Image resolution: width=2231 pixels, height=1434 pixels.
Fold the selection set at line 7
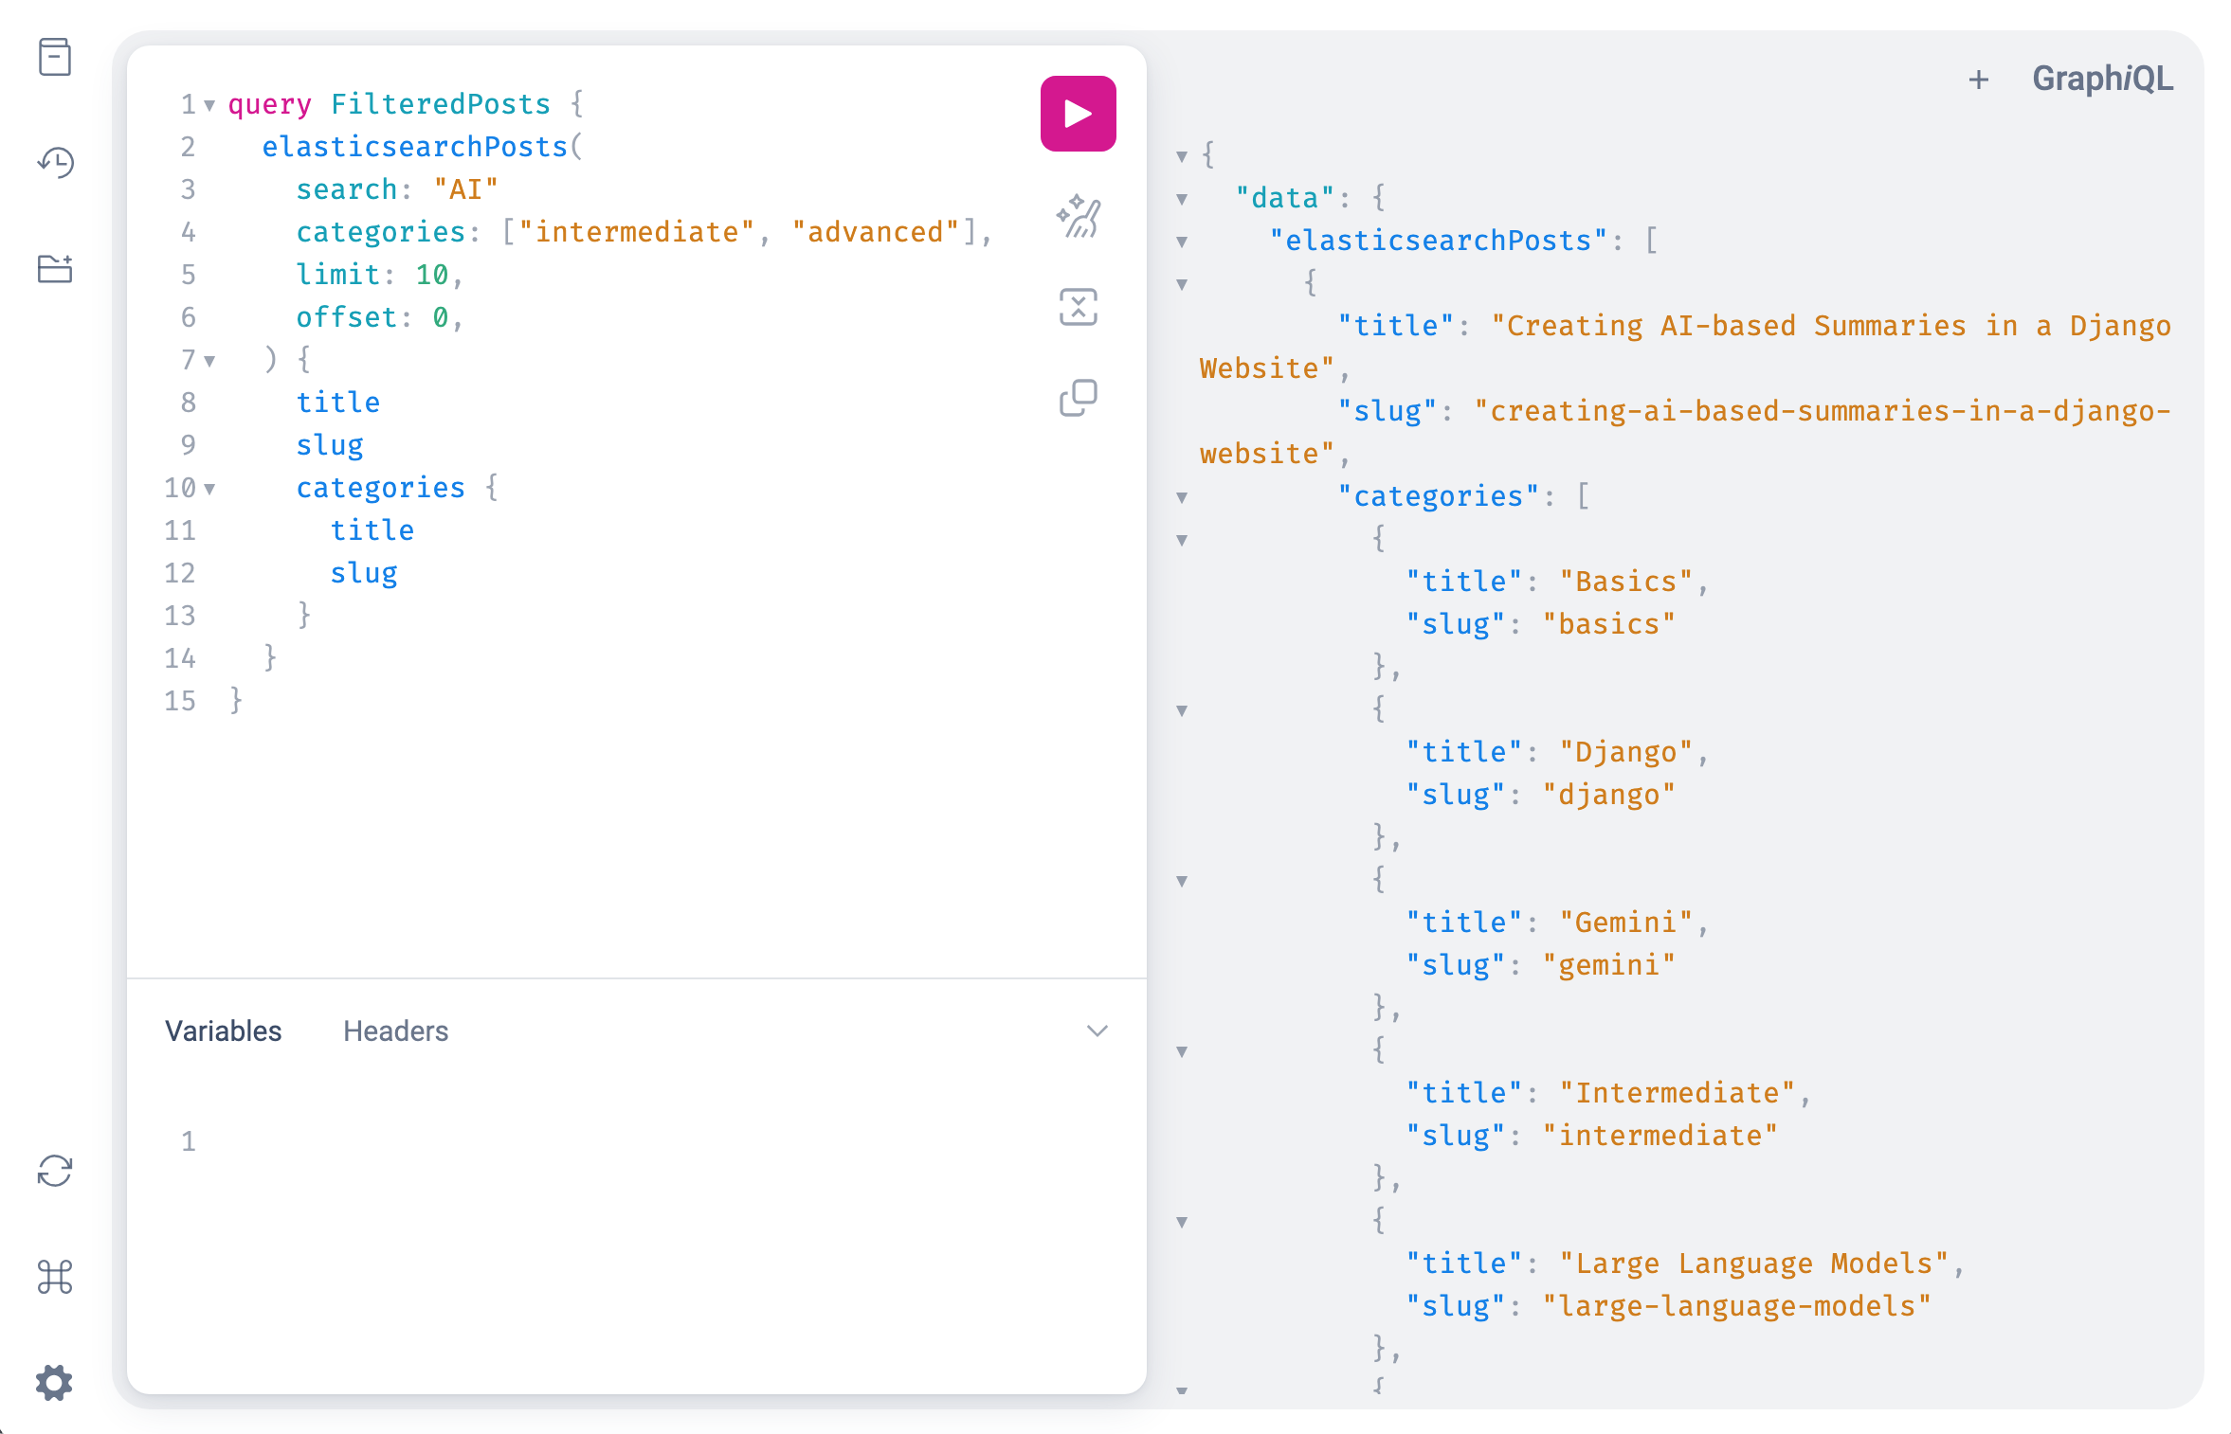[x=209, y=361]
